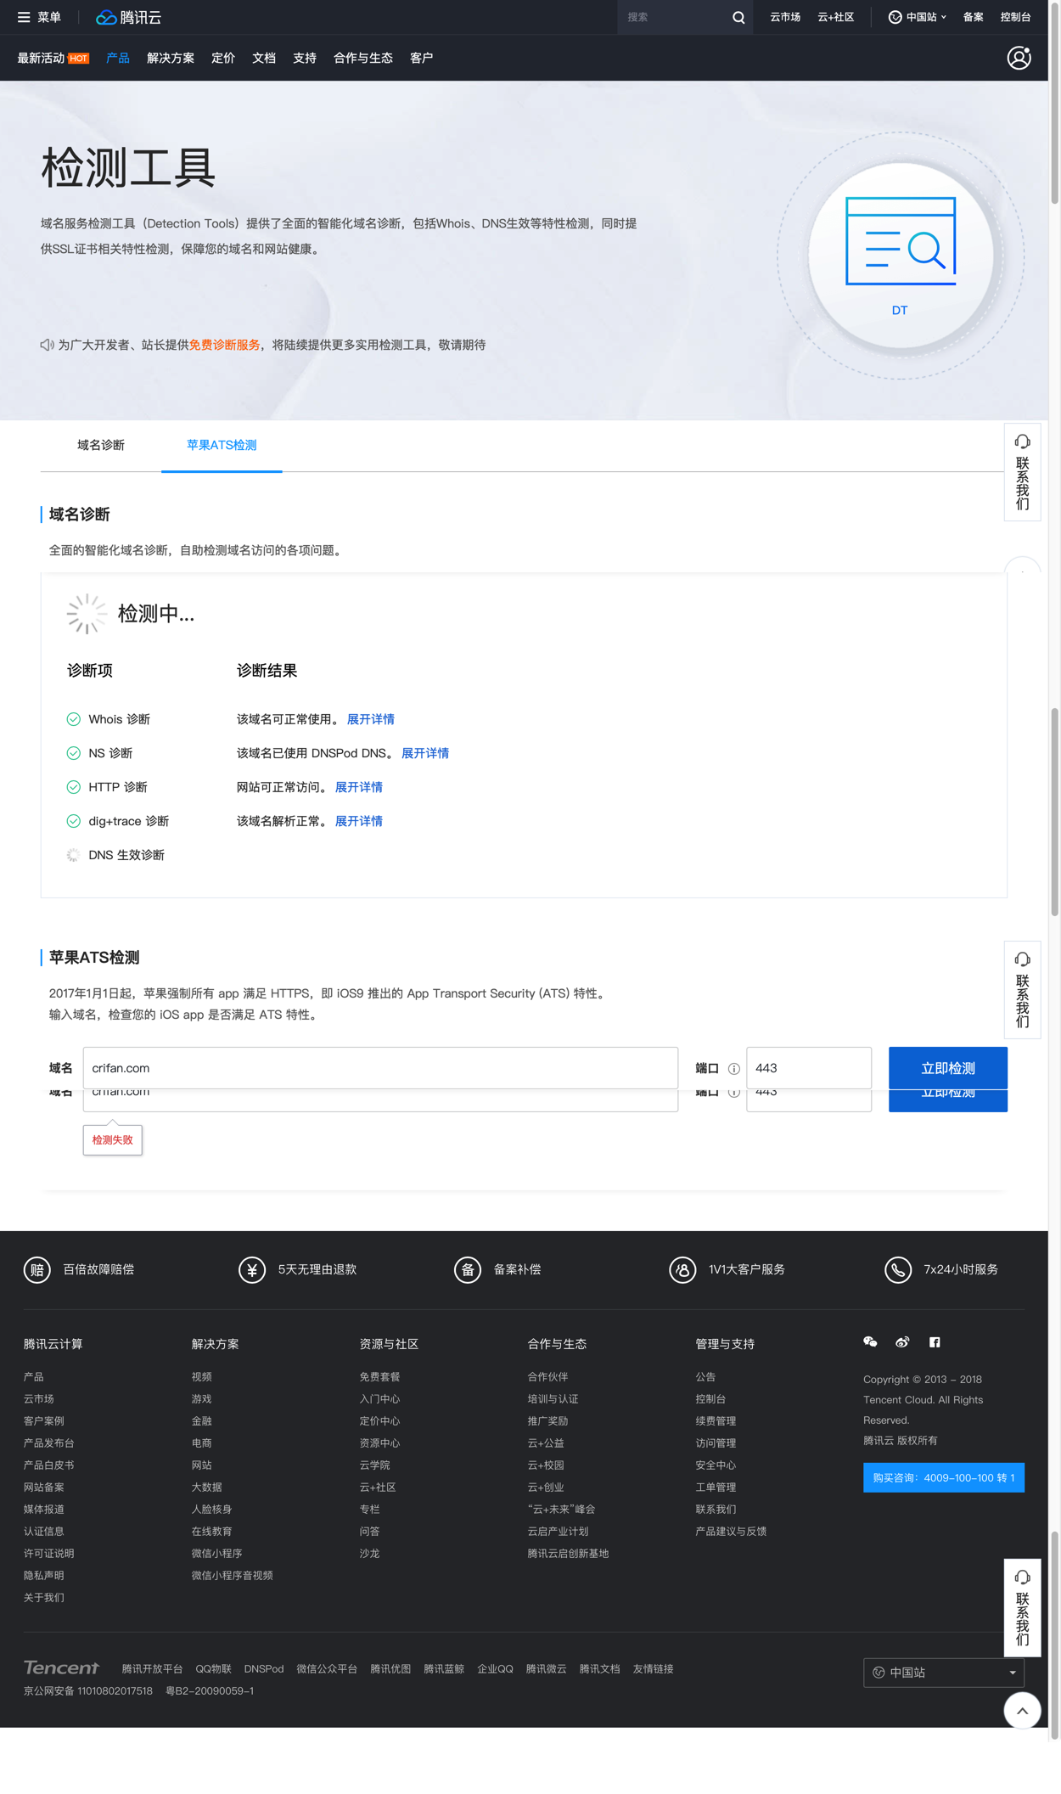Open the 友情链接 footer link
1061x1794 pixels.
pyautogui.click(x=653, y=1668)
